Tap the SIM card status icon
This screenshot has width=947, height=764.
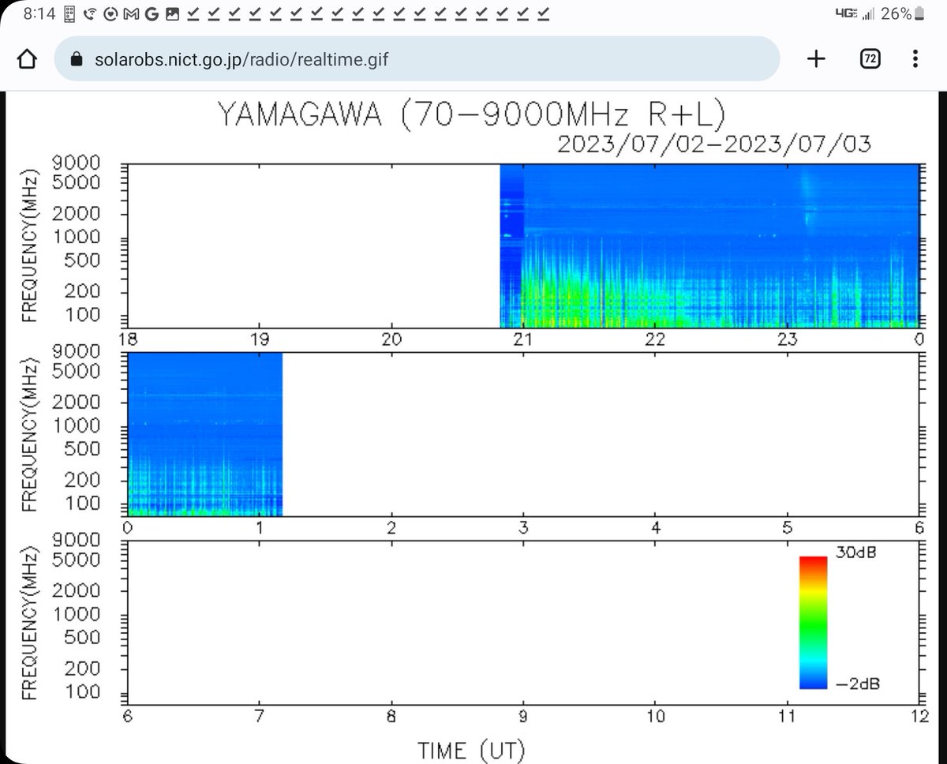tap(71, 13)
